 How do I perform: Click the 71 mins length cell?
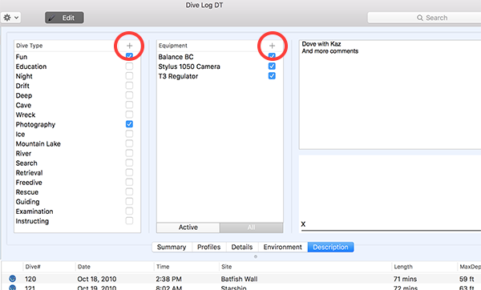[405, 279]
